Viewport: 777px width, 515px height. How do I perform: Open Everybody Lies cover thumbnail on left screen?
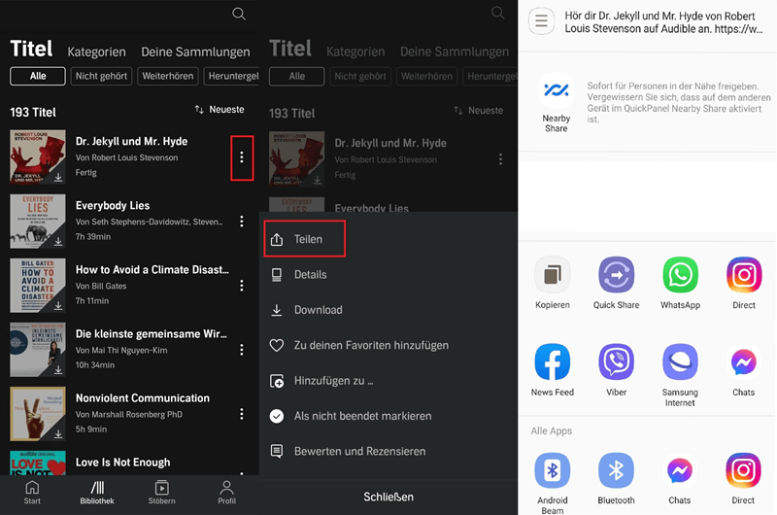(38, 222)
